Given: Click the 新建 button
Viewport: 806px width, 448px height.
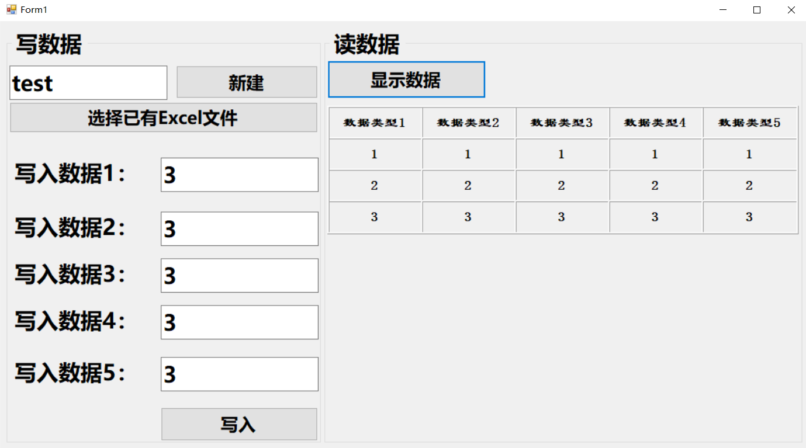Looking at the screenshot, I should [246, 82].
